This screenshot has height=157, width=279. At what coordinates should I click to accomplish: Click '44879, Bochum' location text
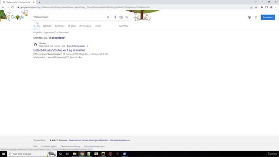(59, 140)
